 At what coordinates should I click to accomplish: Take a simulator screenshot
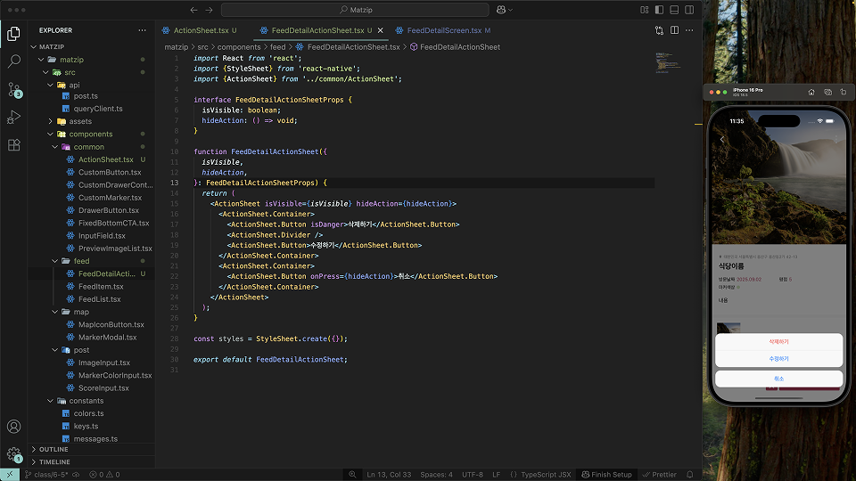pos(827,92)
